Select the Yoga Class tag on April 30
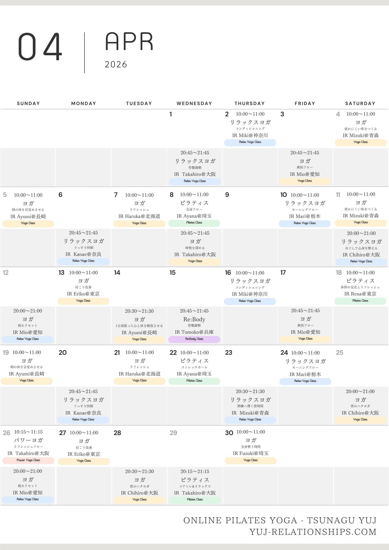 click(250, 460)
